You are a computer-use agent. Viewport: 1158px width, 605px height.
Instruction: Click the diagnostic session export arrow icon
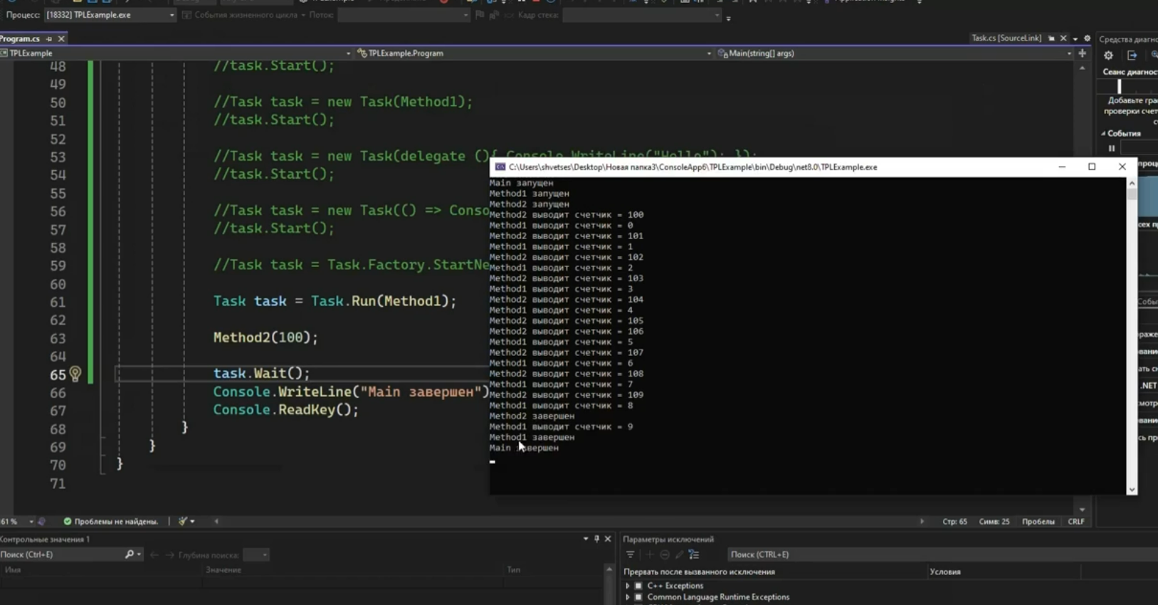(x=1132, y=56)
